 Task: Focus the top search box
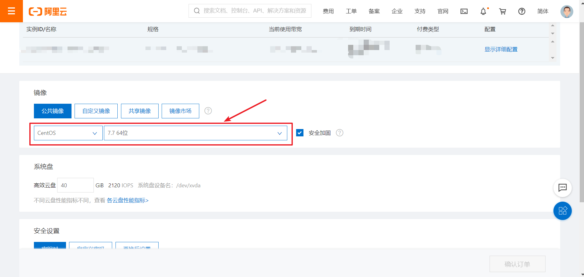point(250,11)
